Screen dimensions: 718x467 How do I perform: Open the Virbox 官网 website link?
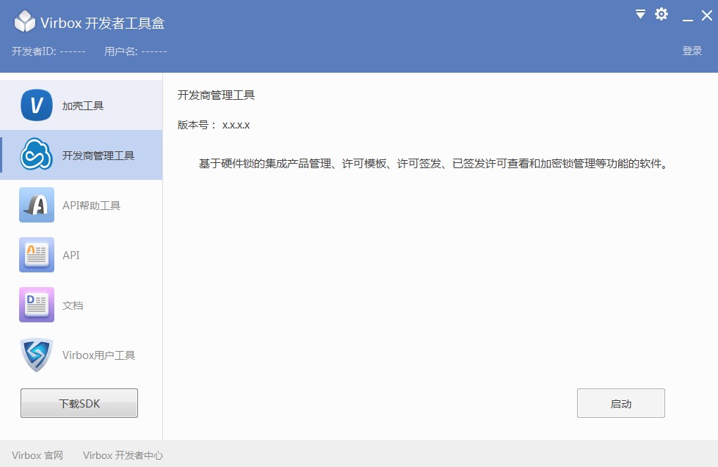(x=36, y=455)
